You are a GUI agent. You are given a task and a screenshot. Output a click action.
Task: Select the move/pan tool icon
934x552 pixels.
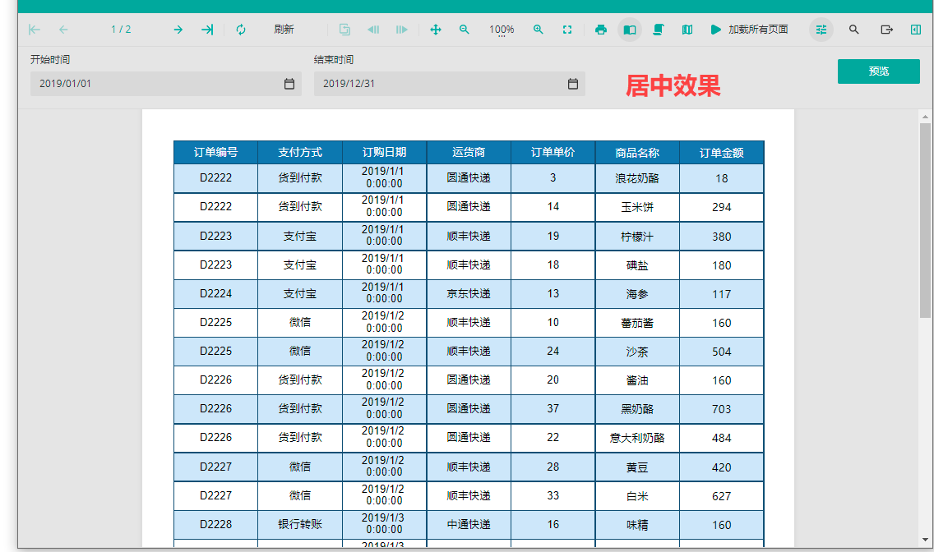point(436,30)
